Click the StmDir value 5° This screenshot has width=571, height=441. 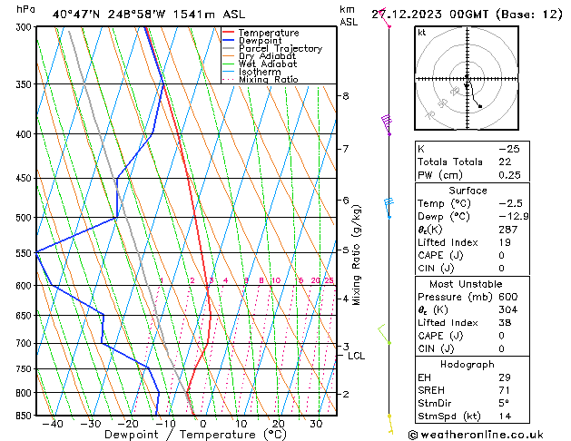click(504, 404)
